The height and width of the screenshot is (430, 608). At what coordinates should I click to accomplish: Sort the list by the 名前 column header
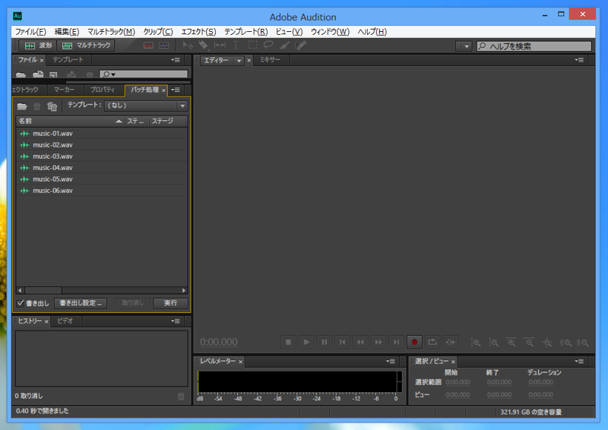click(70, 121)
